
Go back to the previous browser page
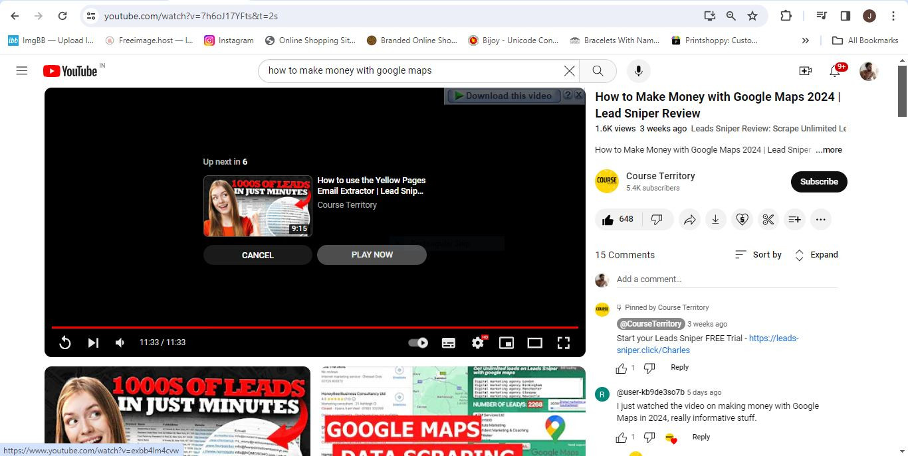pyautogui.click(x=15, y=16)
